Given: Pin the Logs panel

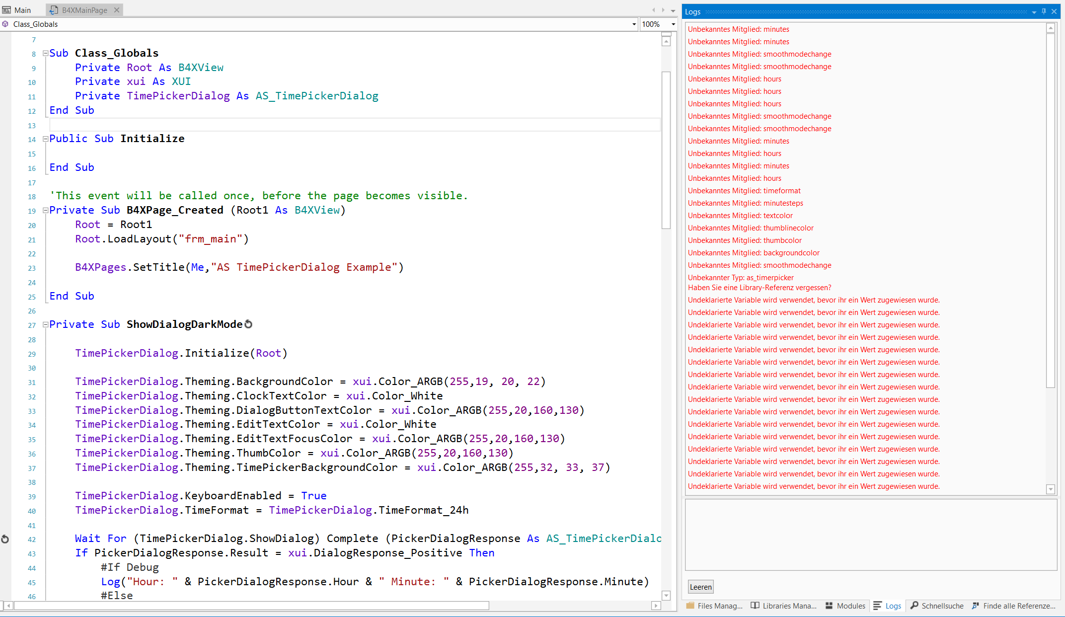Looking at the screenshot, I should [1044, 11].
